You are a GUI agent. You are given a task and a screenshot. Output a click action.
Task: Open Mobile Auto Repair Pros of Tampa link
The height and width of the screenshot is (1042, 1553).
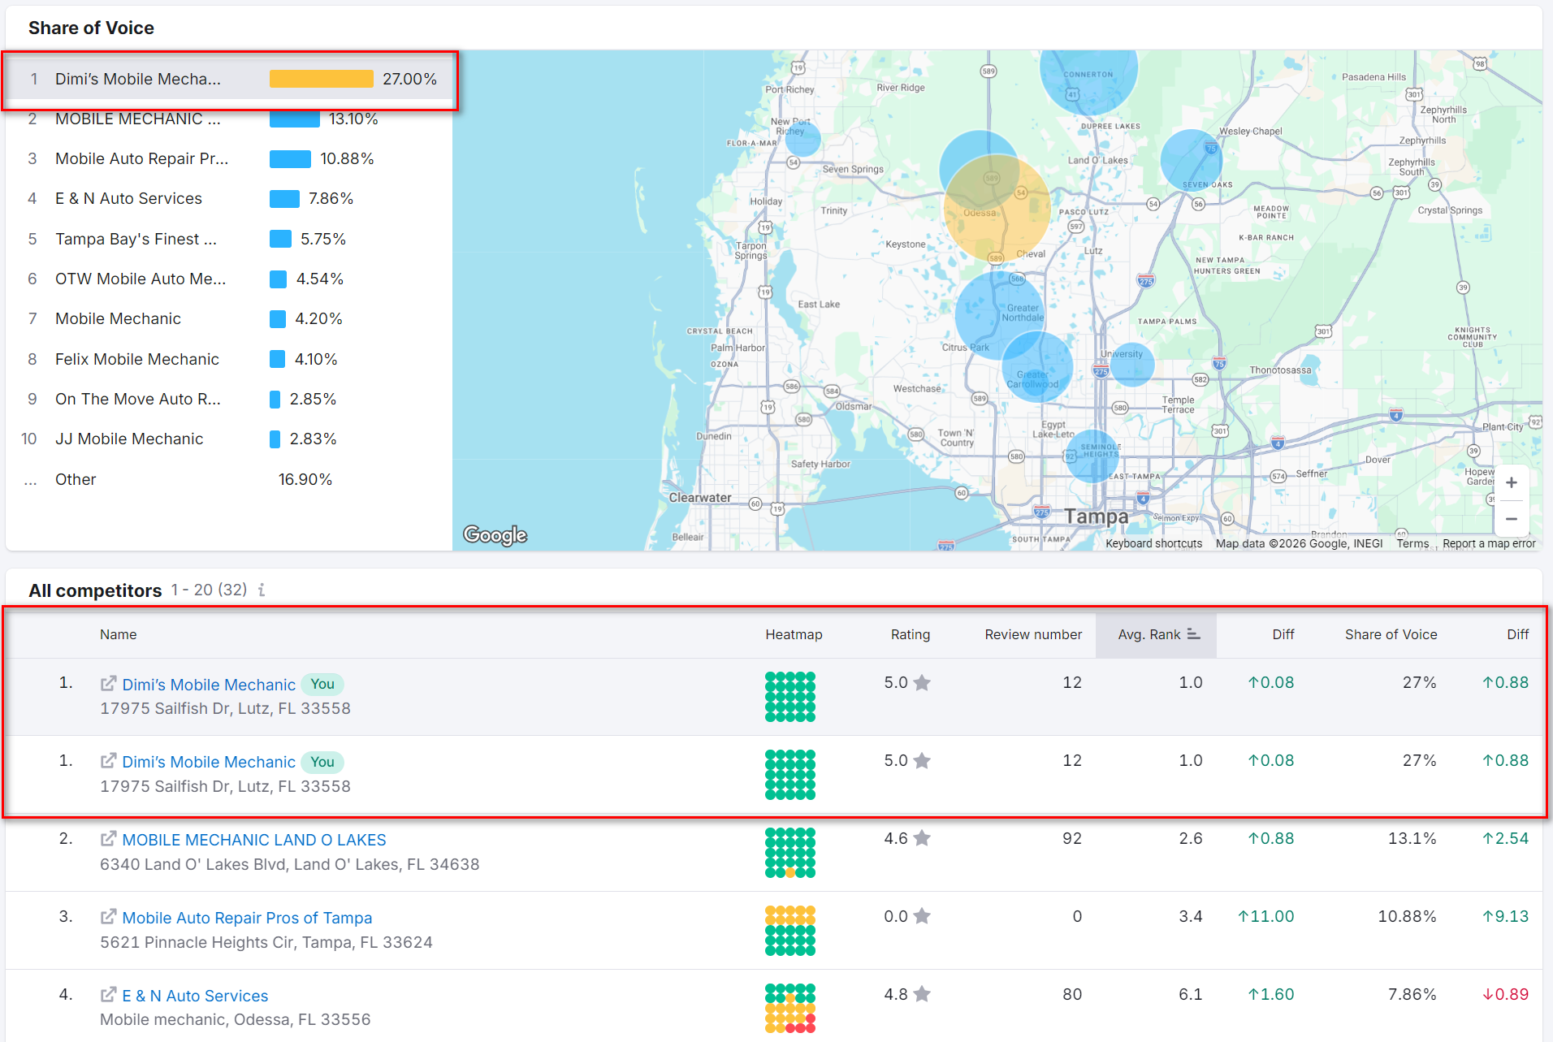pos(247,918)
